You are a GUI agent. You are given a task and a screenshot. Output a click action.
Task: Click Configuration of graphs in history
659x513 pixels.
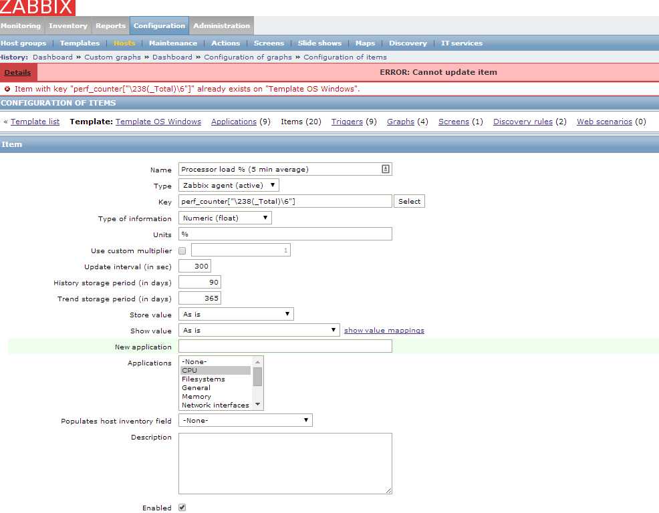point(248,57)
